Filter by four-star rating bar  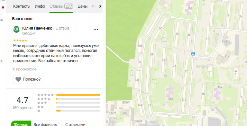coord(78,99)
